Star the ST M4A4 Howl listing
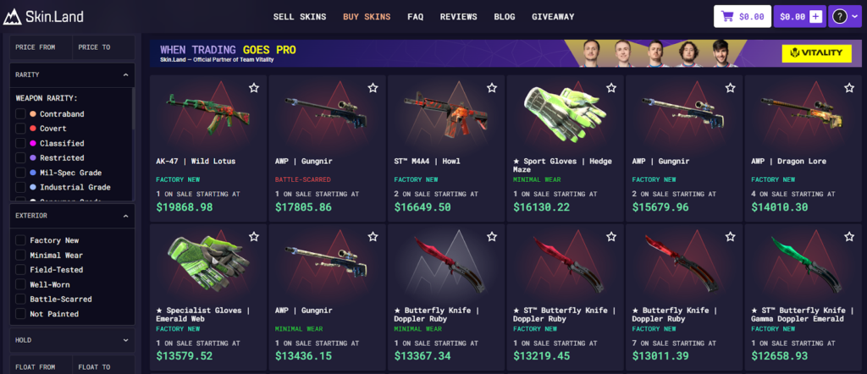The height and width of the screenshot is (374, 867). coord(492,88)
